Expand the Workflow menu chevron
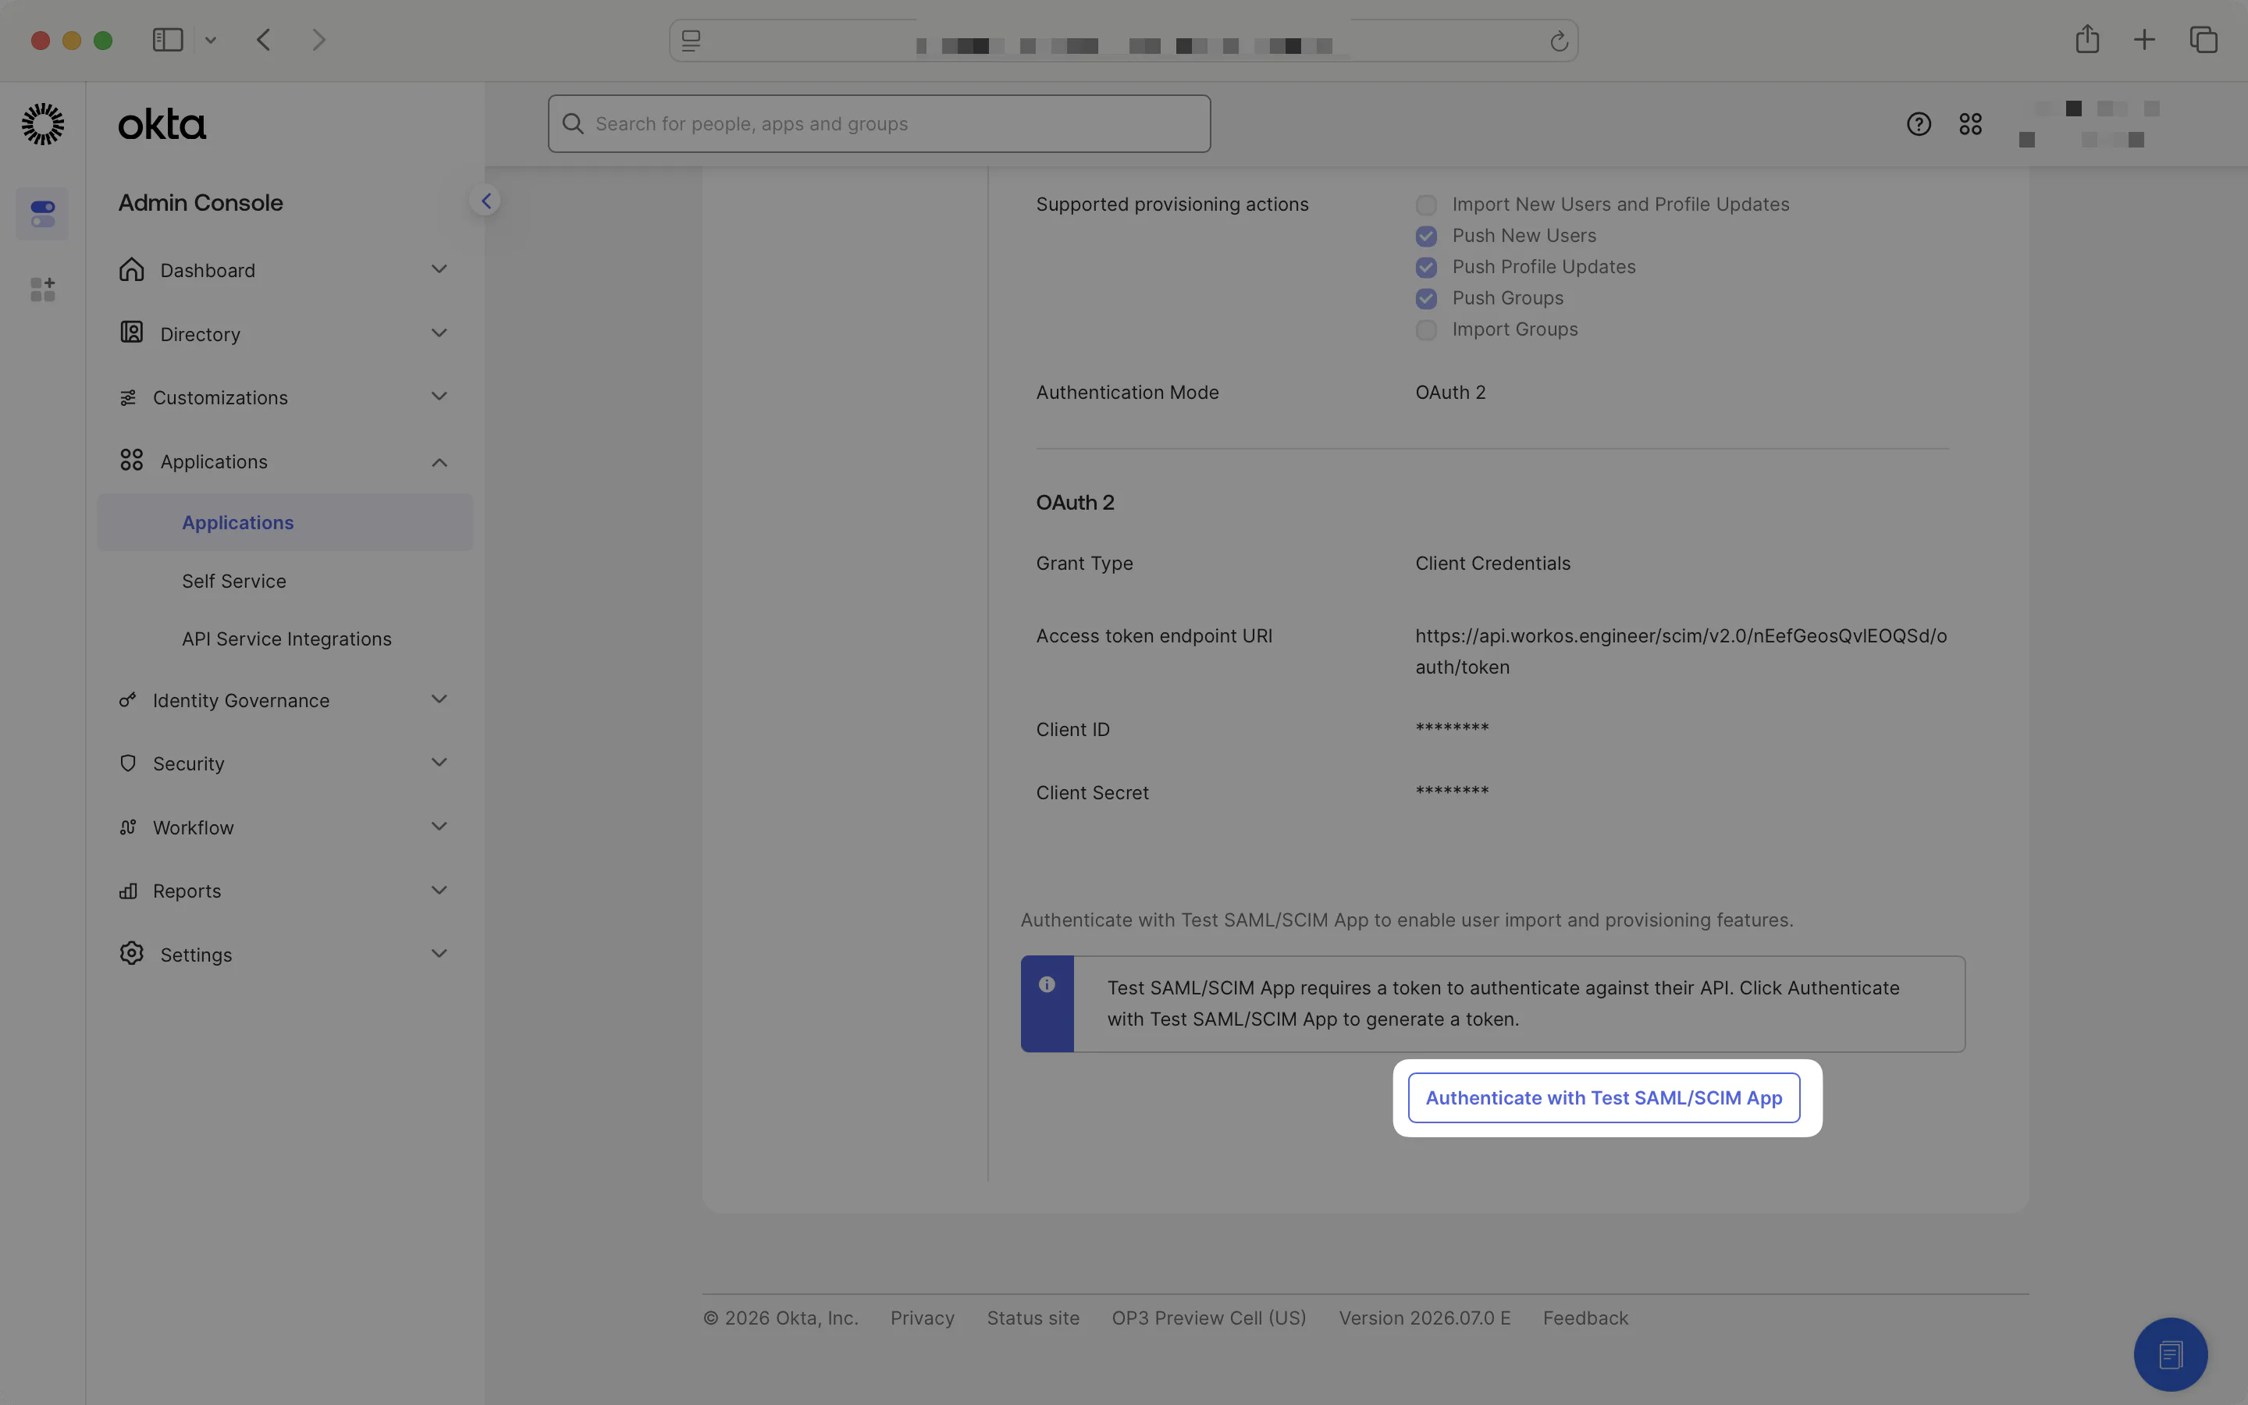This screenshot has height=1405, width=2248. (439, 826)
